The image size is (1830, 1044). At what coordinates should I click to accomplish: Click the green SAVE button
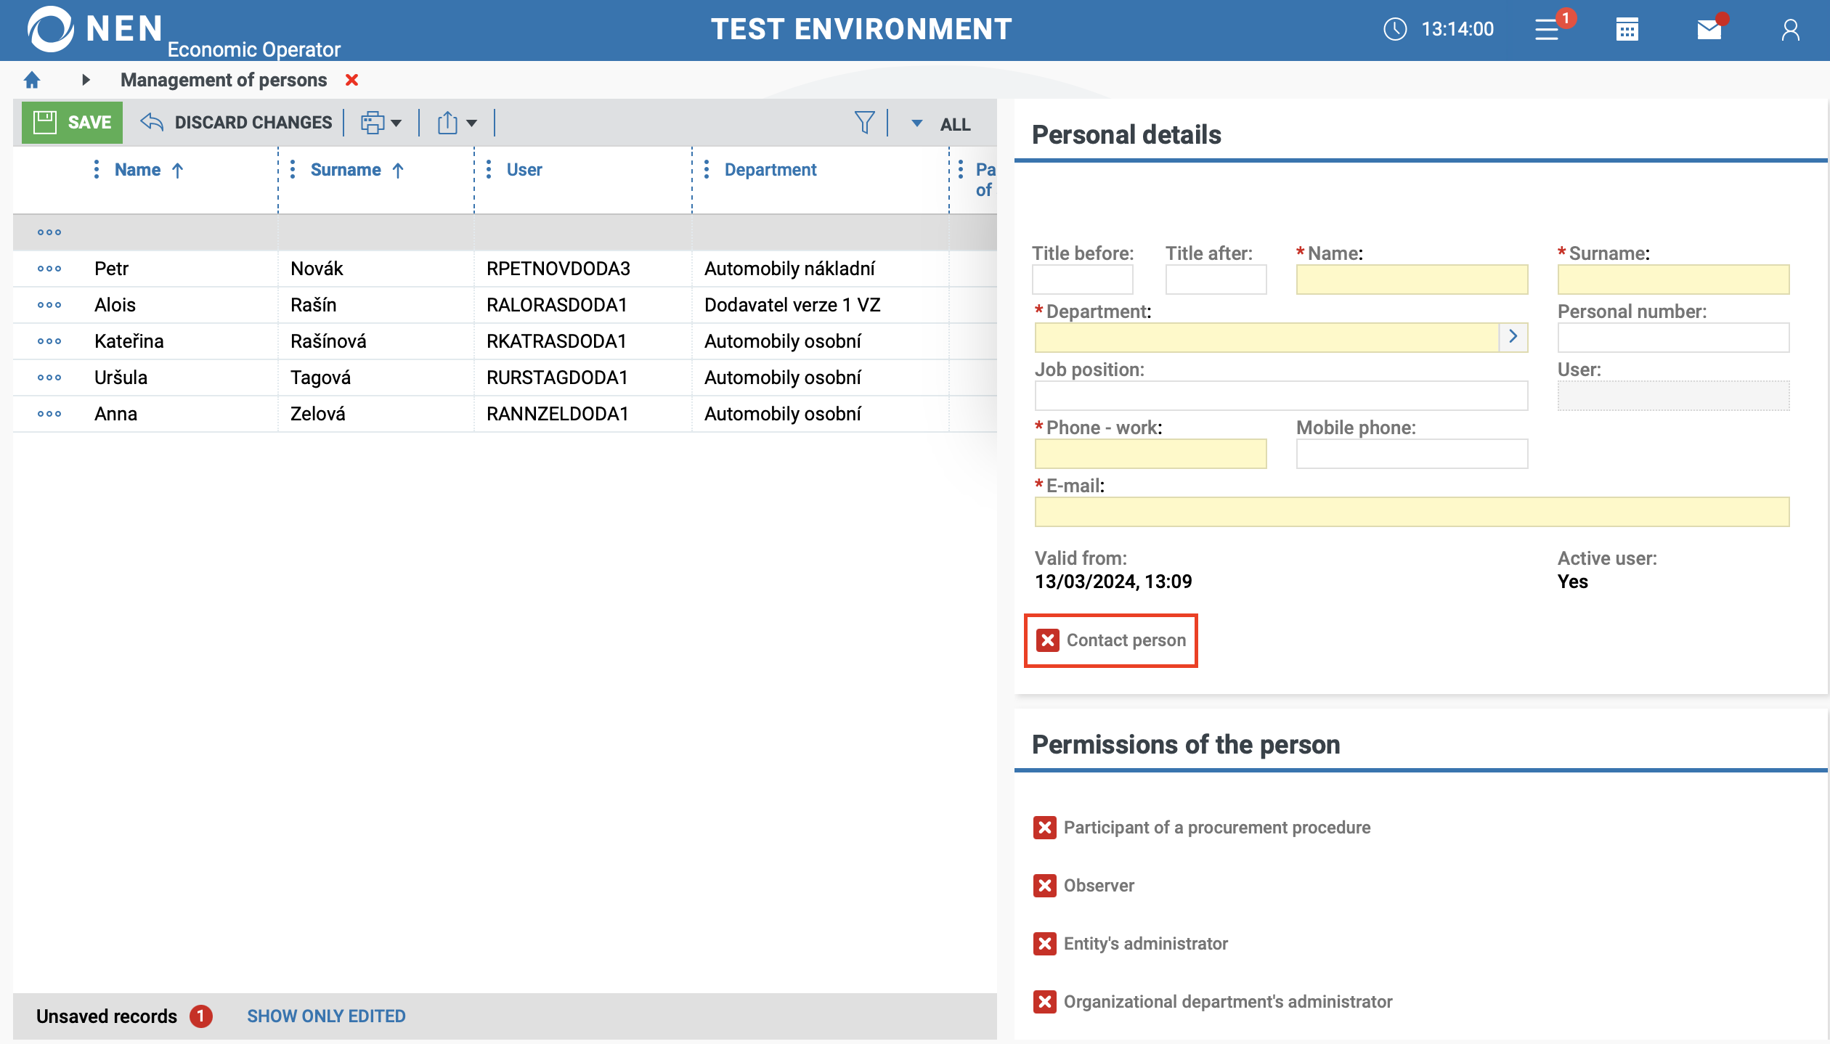click(x=73, y=123)
